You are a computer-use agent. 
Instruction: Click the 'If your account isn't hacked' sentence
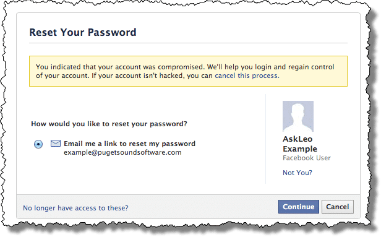[185, 75]
